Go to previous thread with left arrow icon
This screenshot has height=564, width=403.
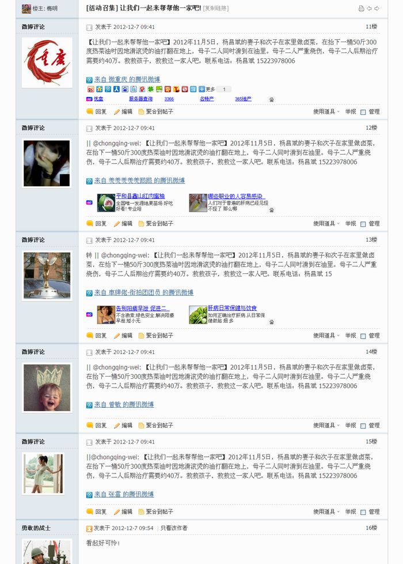click(x=369, y=8)
